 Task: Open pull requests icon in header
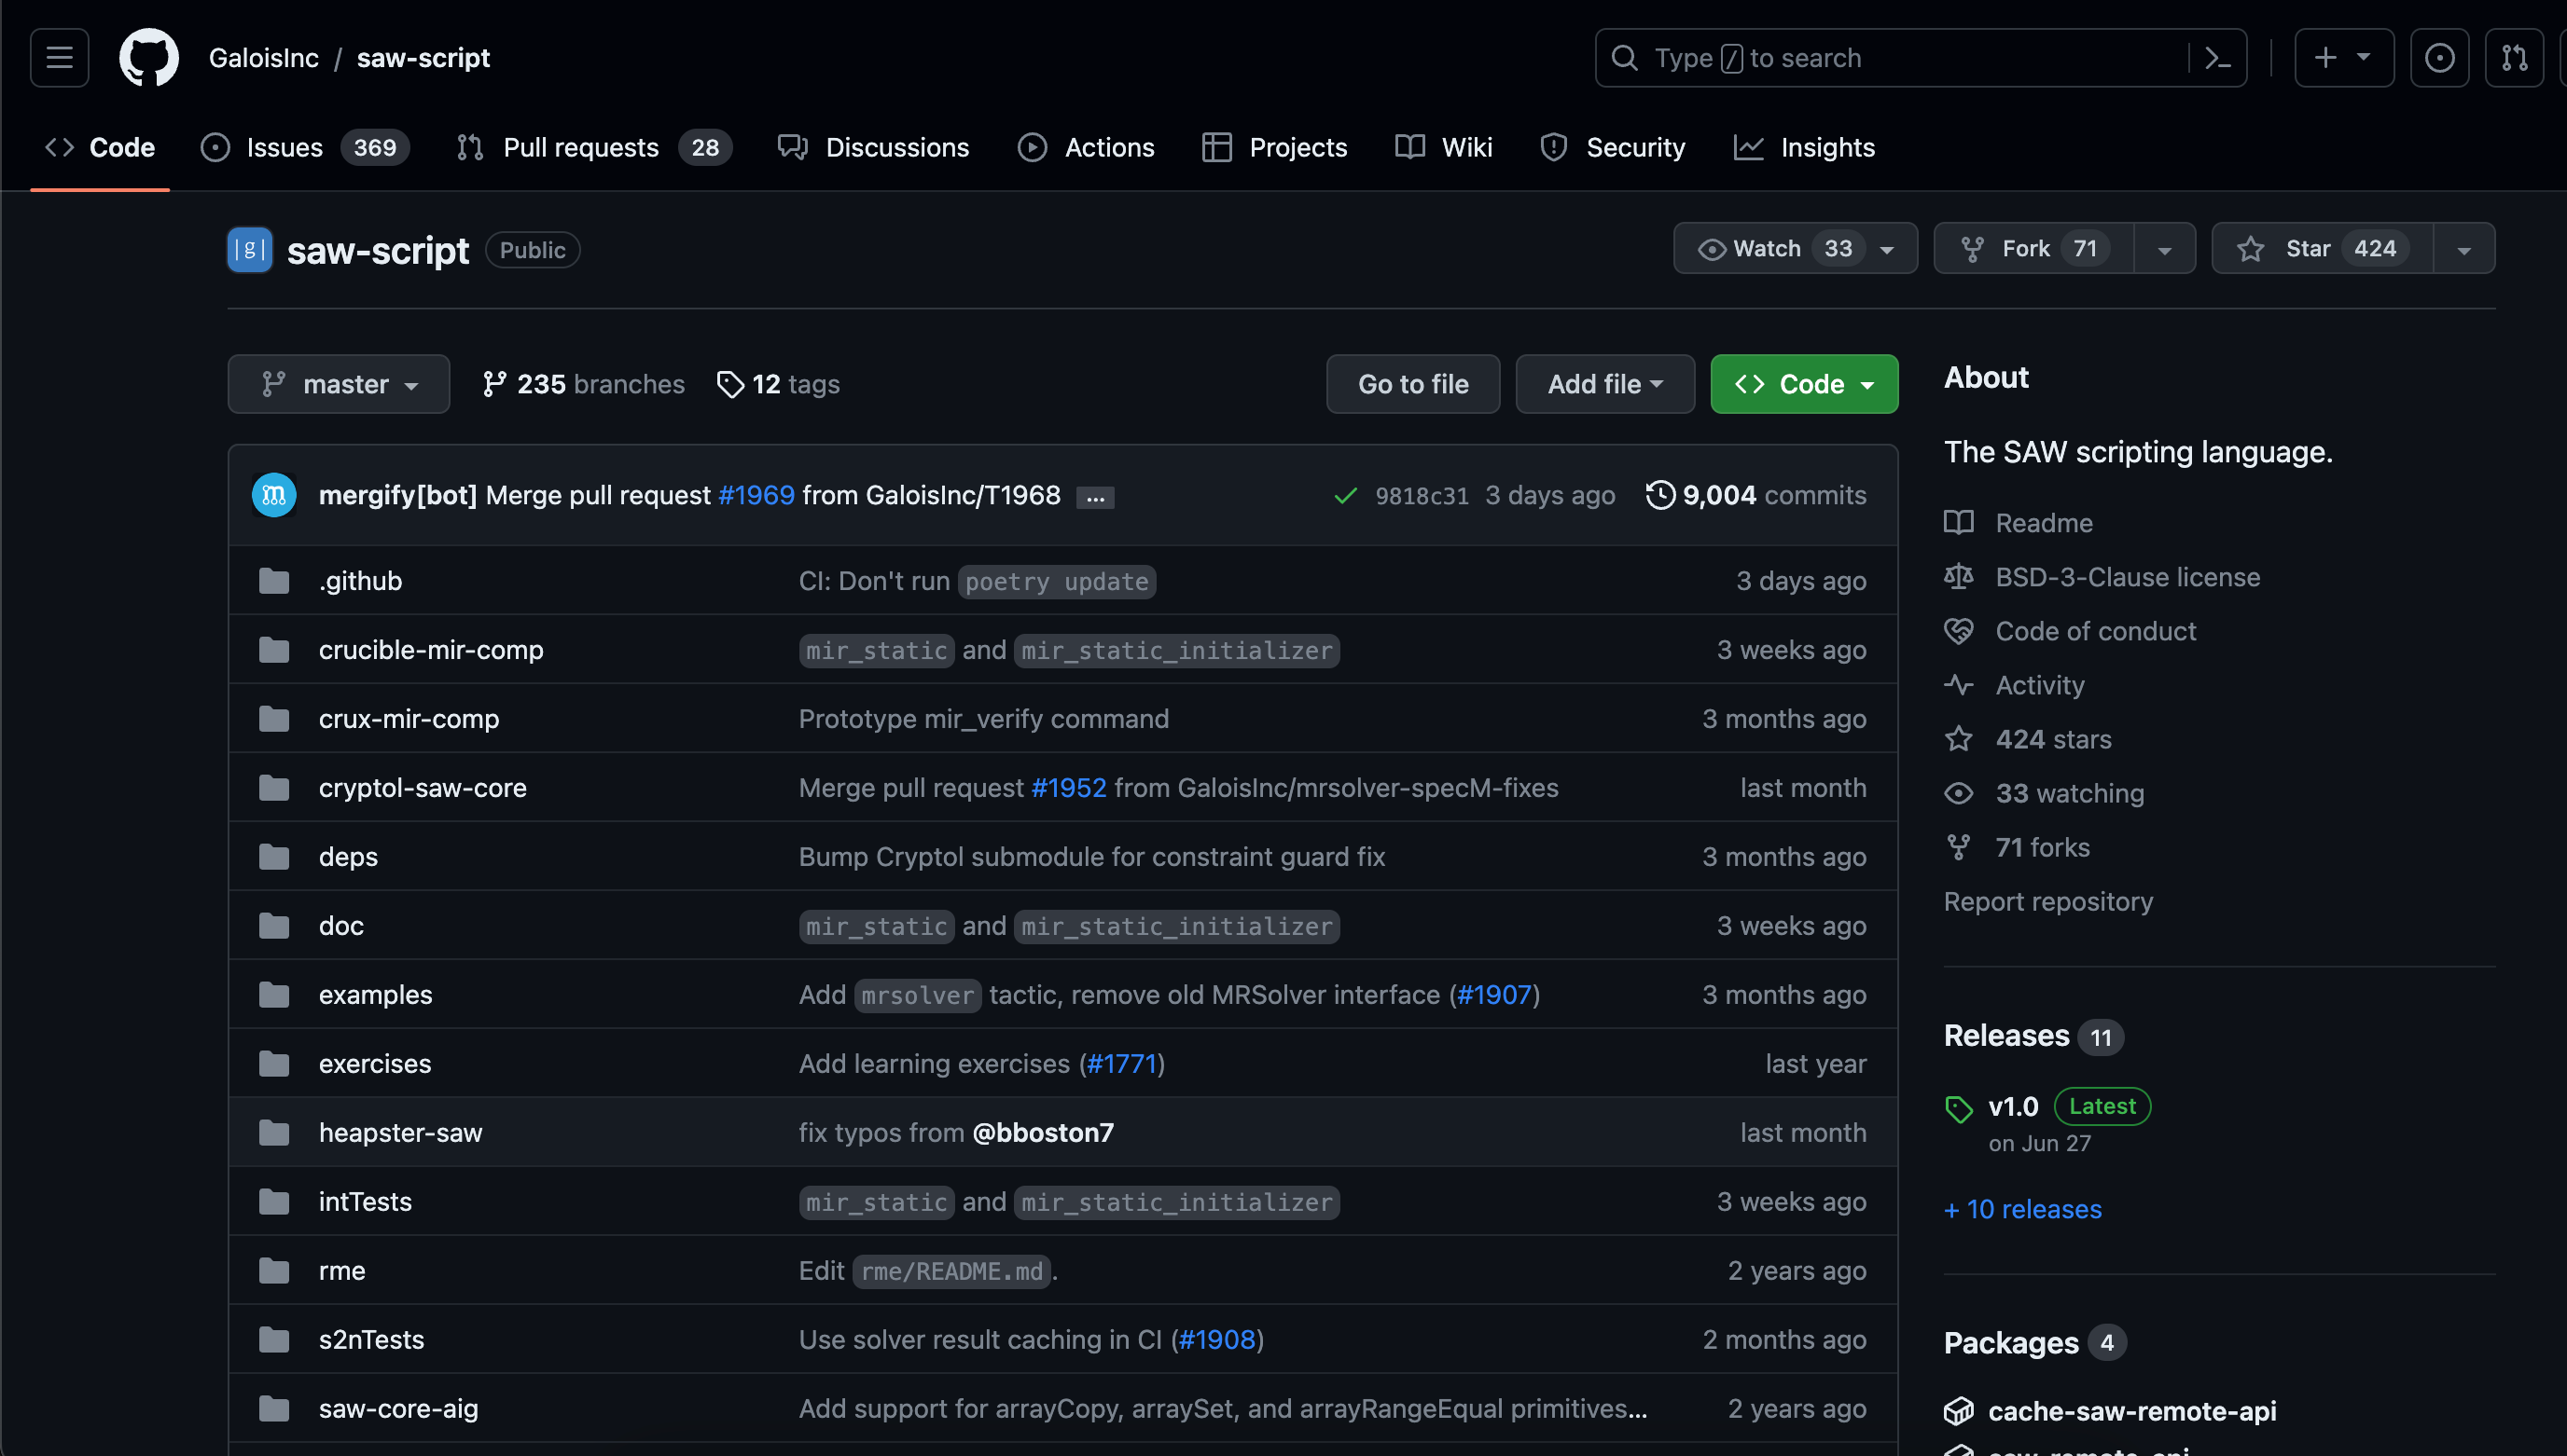2514,58
